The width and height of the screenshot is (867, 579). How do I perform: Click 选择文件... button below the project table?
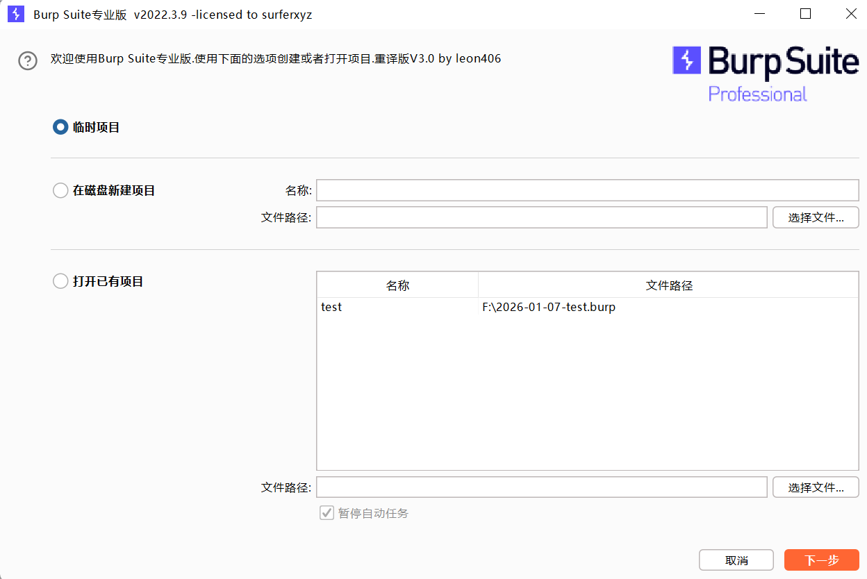pyautogui.click(x=816, y=487)
